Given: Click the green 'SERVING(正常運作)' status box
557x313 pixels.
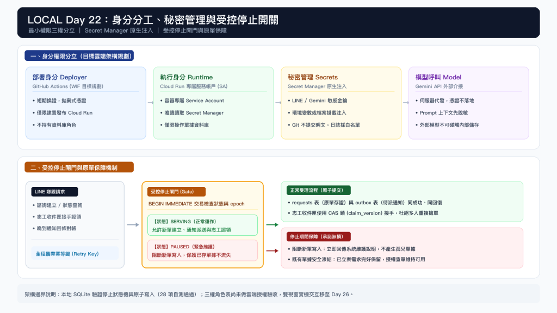Looking at the screenshot, I should coord(202,226).
